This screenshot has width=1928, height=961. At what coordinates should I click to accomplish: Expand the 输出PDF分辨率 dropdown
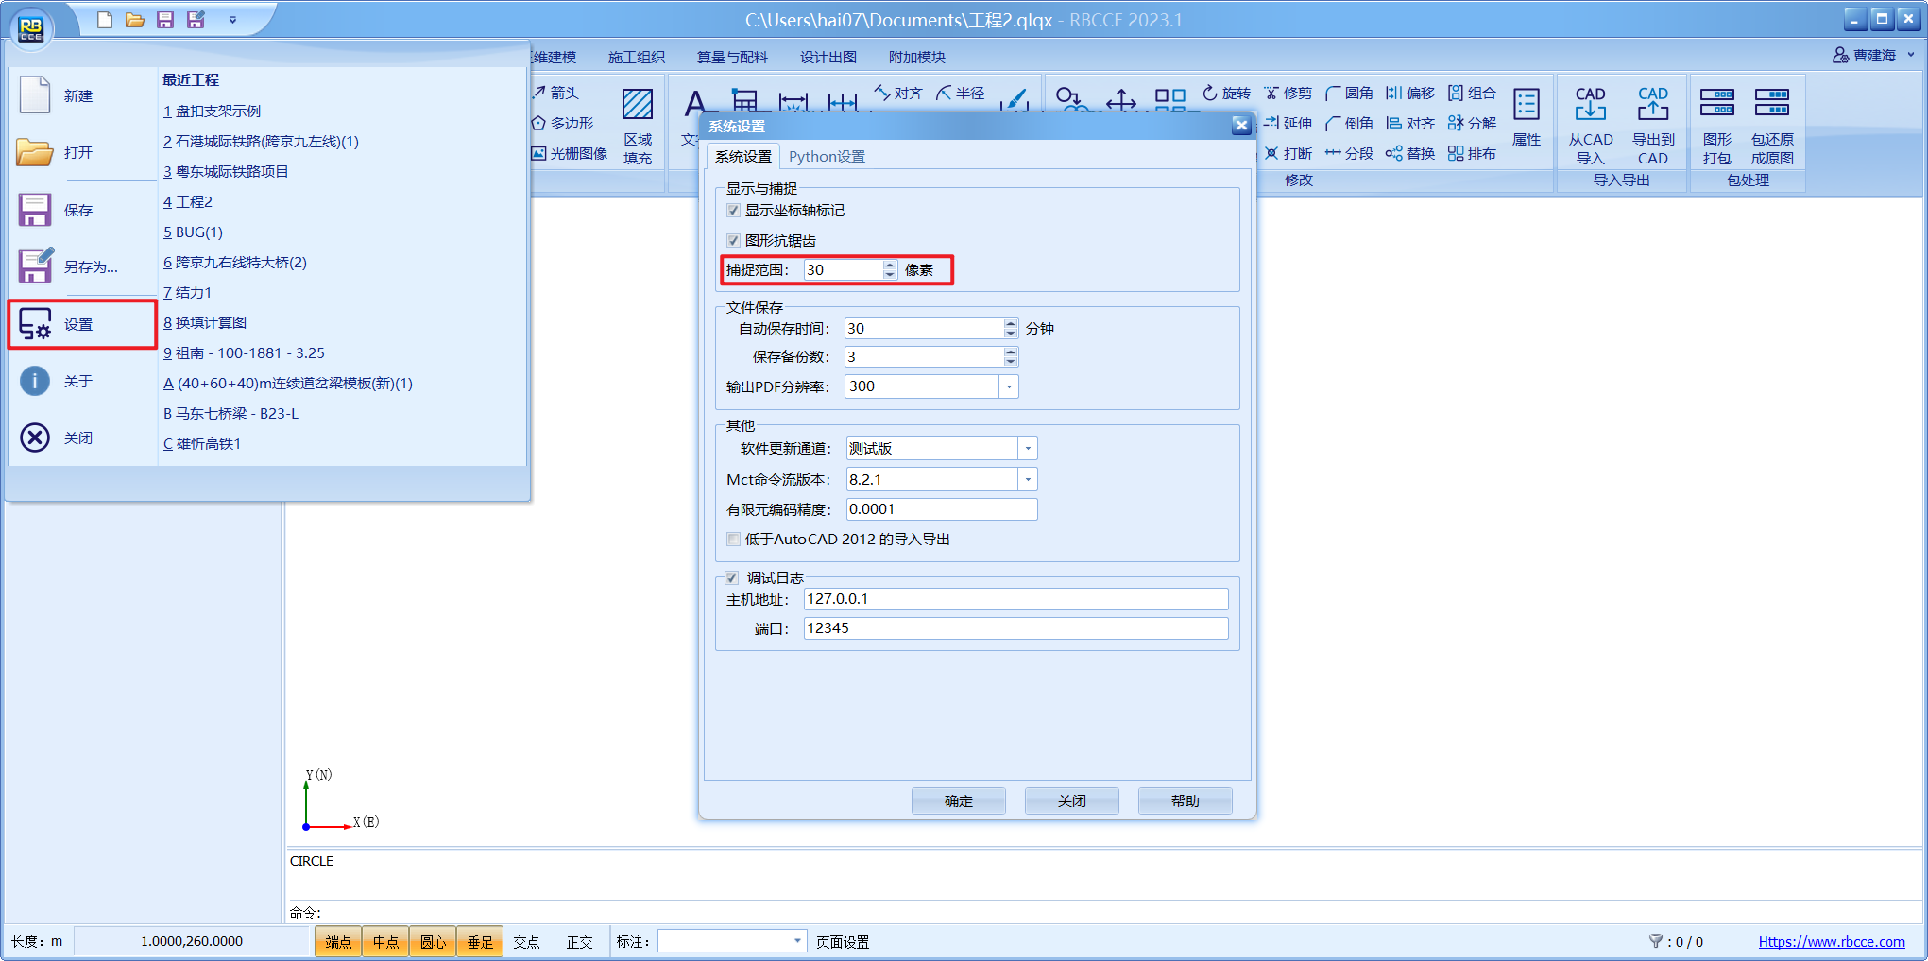1008,386
